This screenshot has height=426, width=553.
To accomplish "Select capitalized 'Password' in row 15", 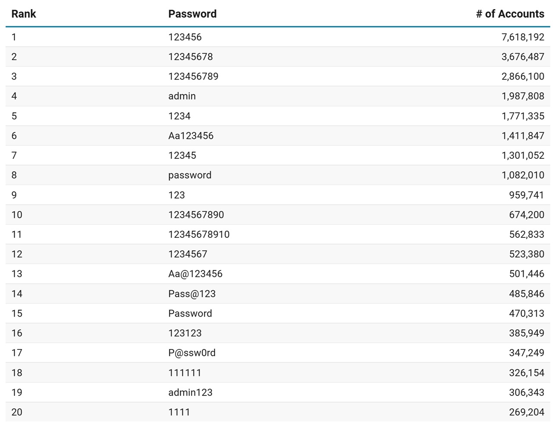I will click(190, 314).
